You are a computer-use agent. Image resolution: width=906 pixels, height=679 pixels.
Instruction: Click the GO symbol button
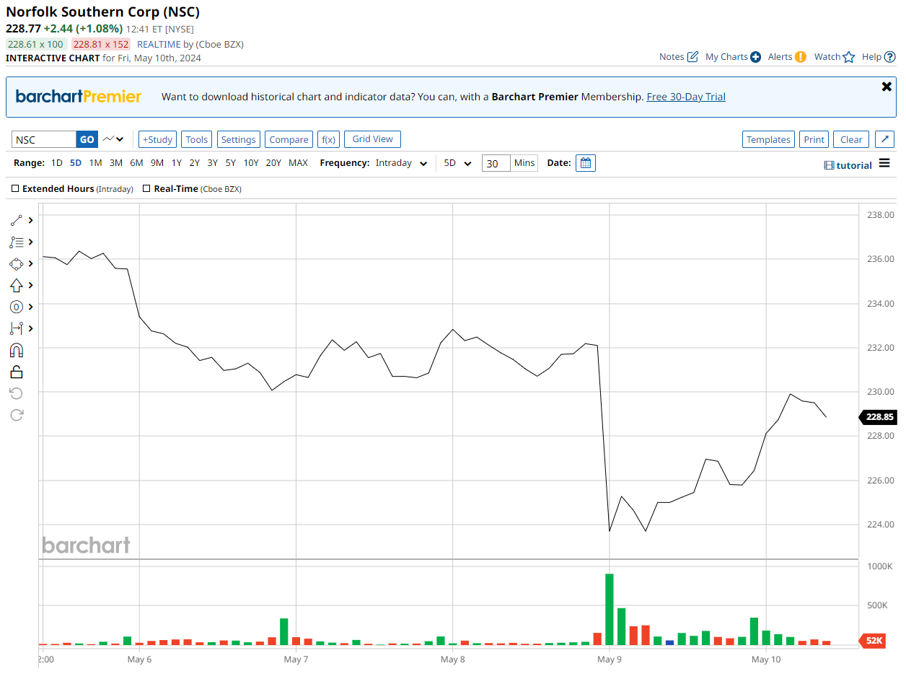pyautogui.click(x=87, y=139)
